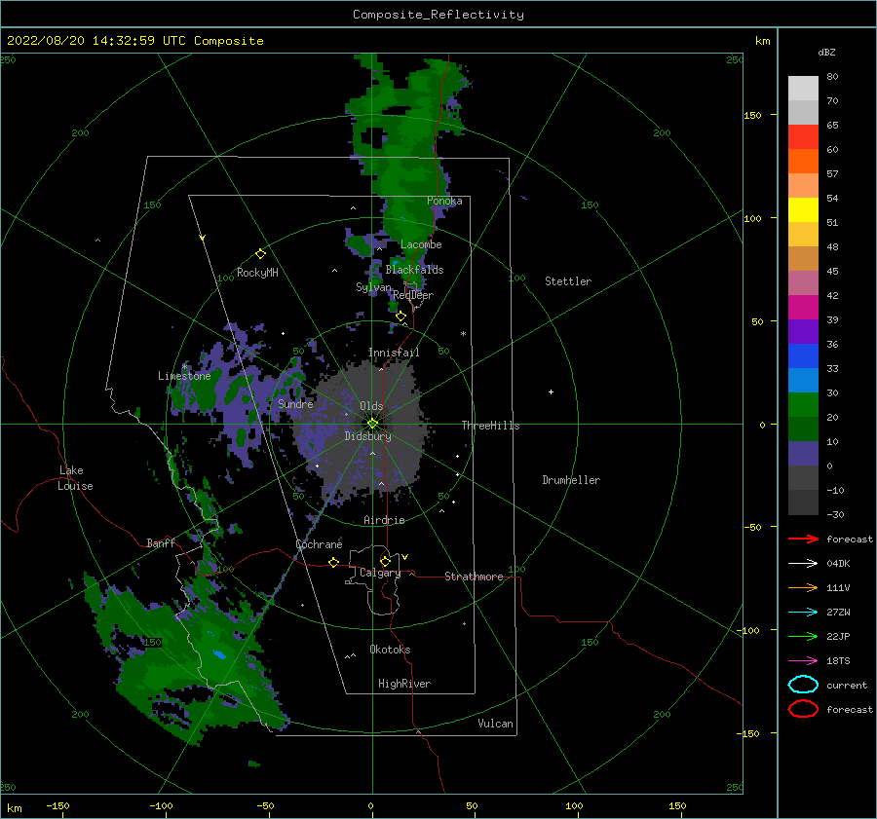The image size is (877, 819).
Task: Click the Banff label
Action: click(x=161, y=543)
